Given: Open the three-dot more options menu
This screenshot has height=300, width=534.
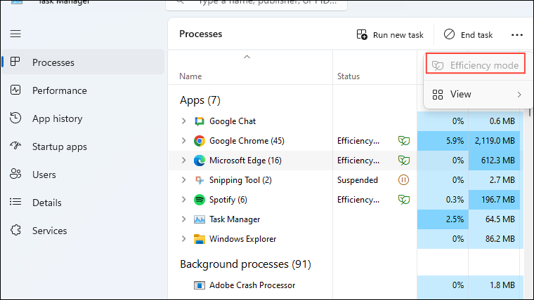Looking at the screenshot, I should pyautogui.click(x=517, y=34).
